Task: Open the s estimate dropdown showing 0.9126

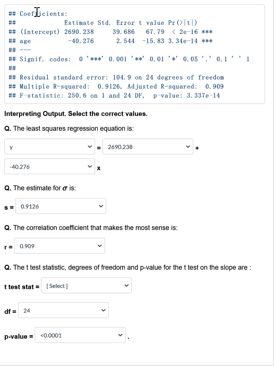Action: coord(61,206)
